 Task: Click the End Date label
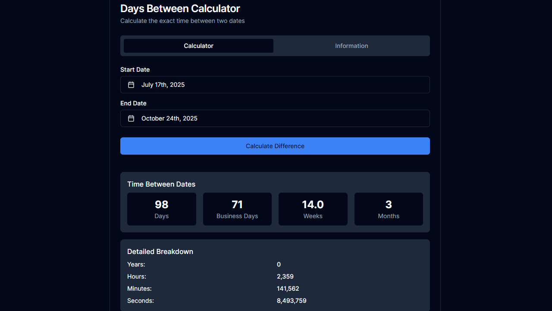click(x=133, y=103)
